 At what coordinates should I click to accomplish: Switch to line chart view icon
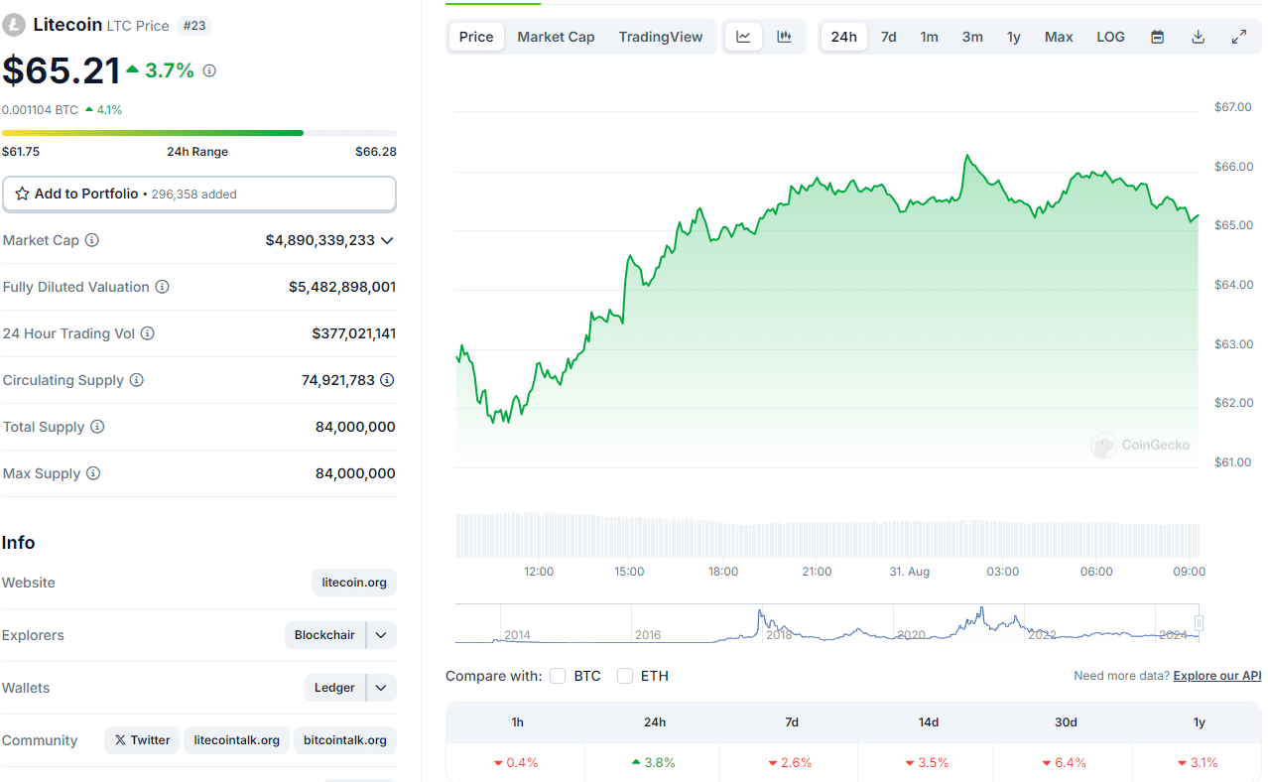click(744, 37)
